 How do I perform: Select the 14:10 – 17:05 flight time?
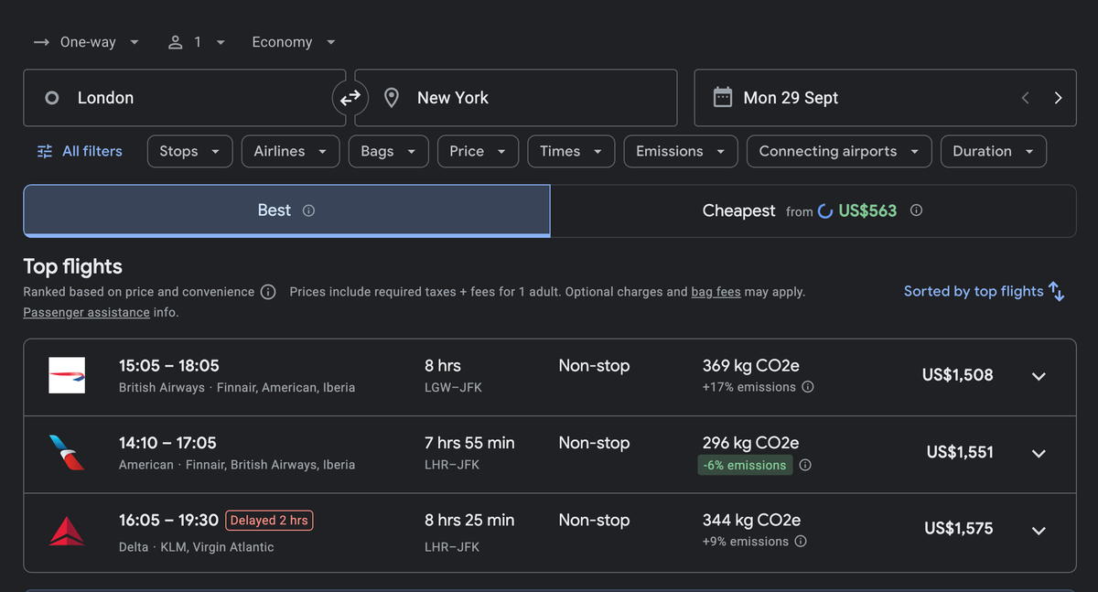click(x=167, y=443)
